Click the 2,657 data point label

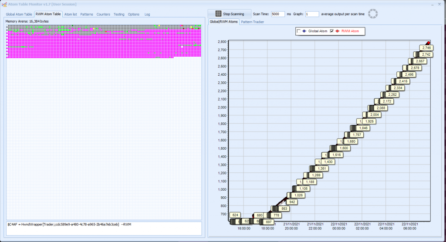click(x=420, y=61)
